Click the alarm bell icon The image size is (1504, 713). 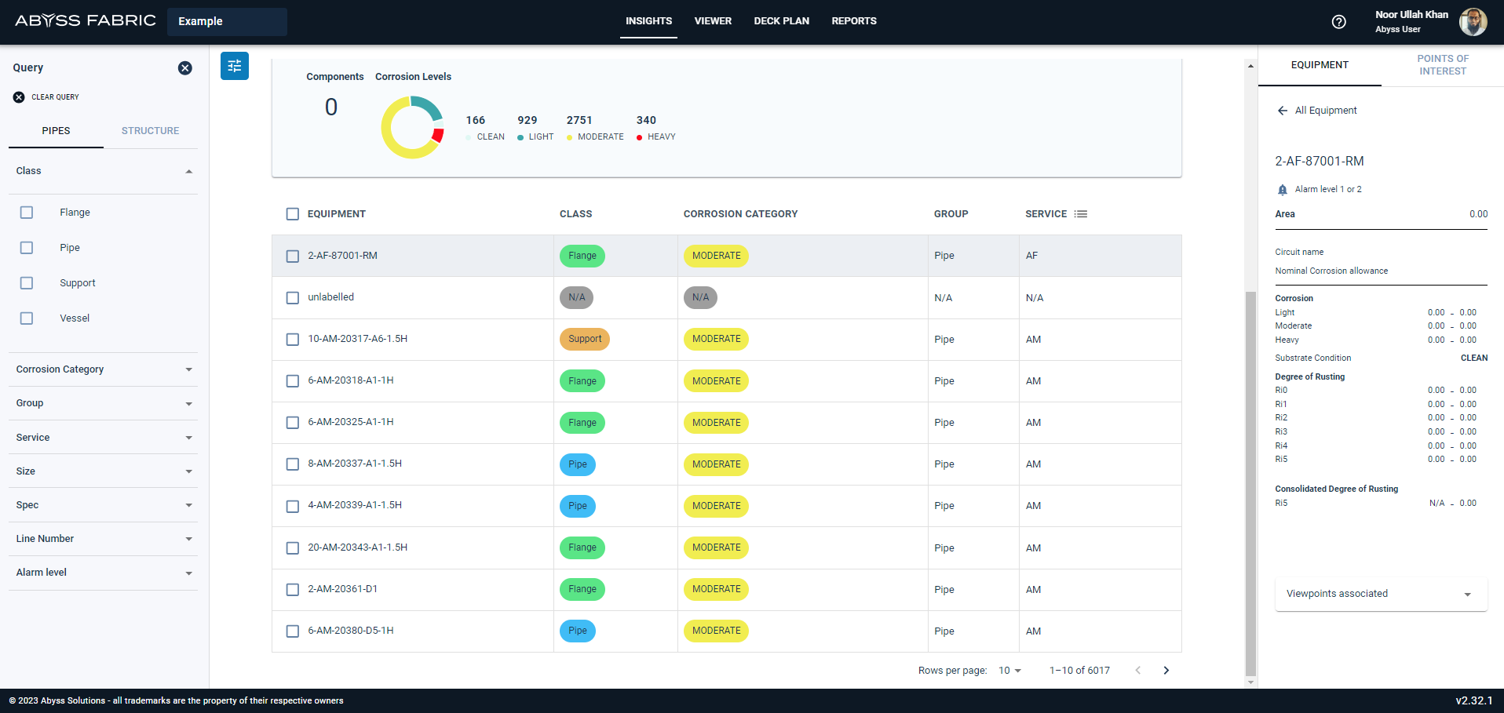(x=1283, y=190)
